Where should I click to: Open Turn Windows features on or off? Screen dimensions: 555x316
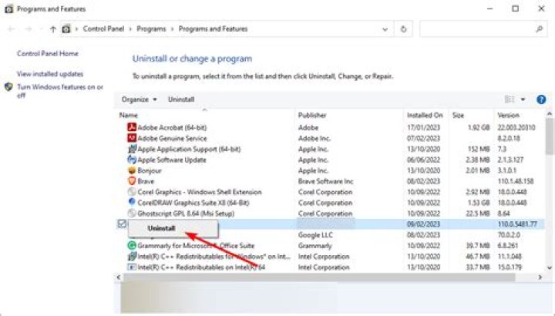point(60,91)
